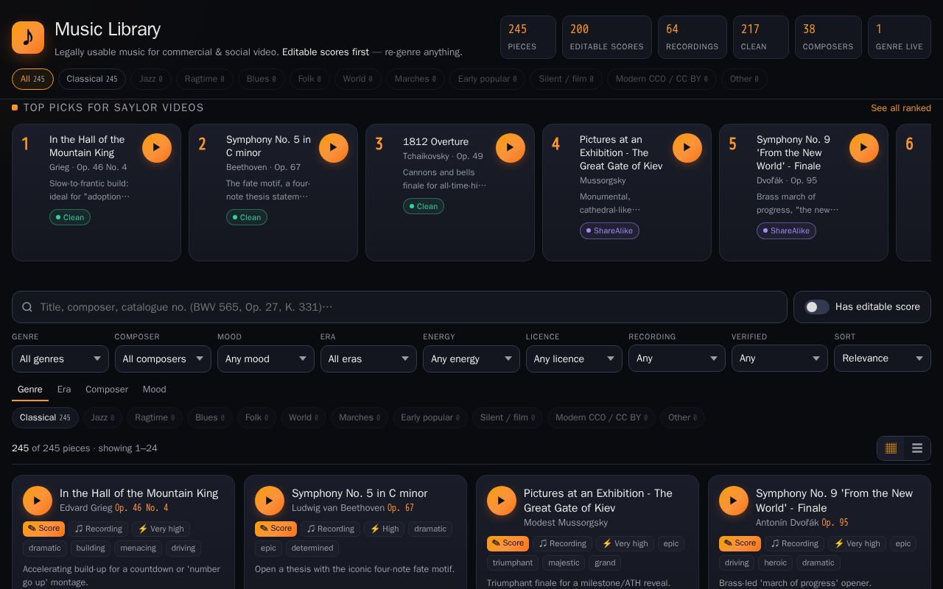Play Symphony No. 9 New World results card
The image size is (943, 589).
pyautogui.click(x=734, y=501)
